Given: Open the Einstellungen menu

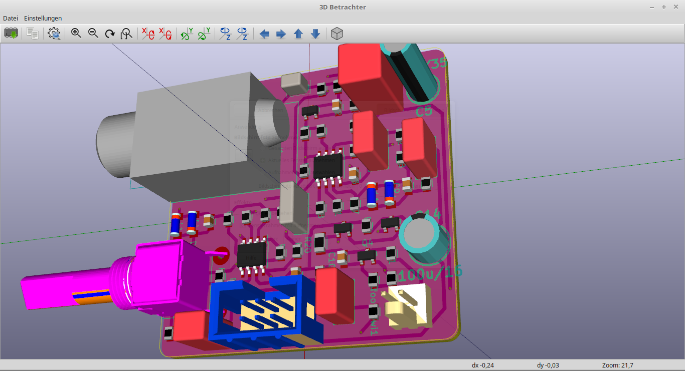Looking at the screenshot, I should click(x=43, y=18).
